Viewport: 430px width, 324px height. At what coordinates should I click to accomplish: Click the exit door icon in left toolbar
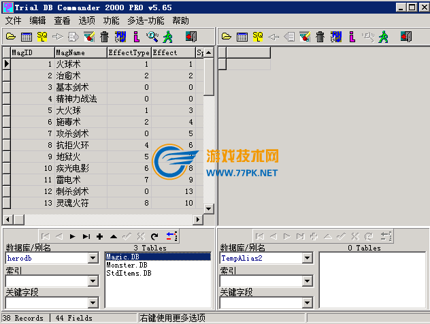coord(191,37)
